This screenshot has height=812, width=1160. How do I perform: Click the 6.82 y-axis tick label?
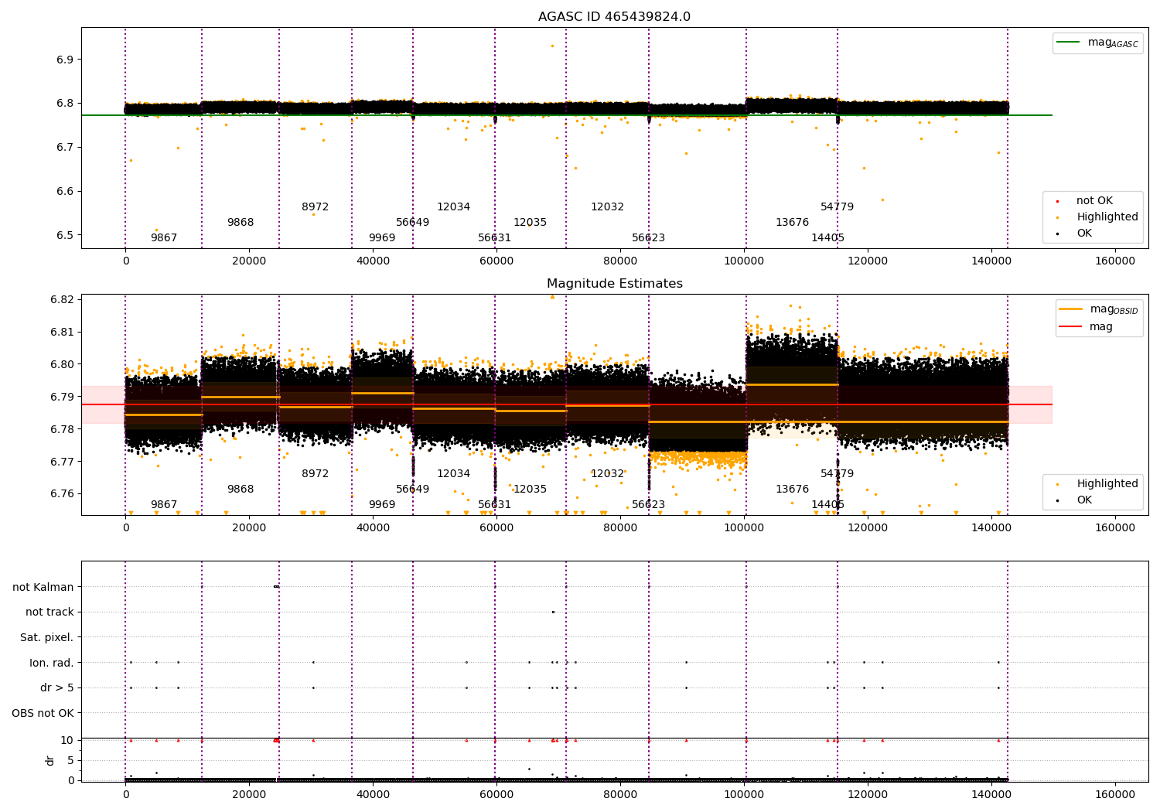(63, 300)
